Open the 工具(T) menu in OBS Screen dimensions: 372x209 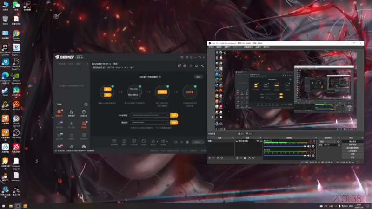click(x=258, y=47)
